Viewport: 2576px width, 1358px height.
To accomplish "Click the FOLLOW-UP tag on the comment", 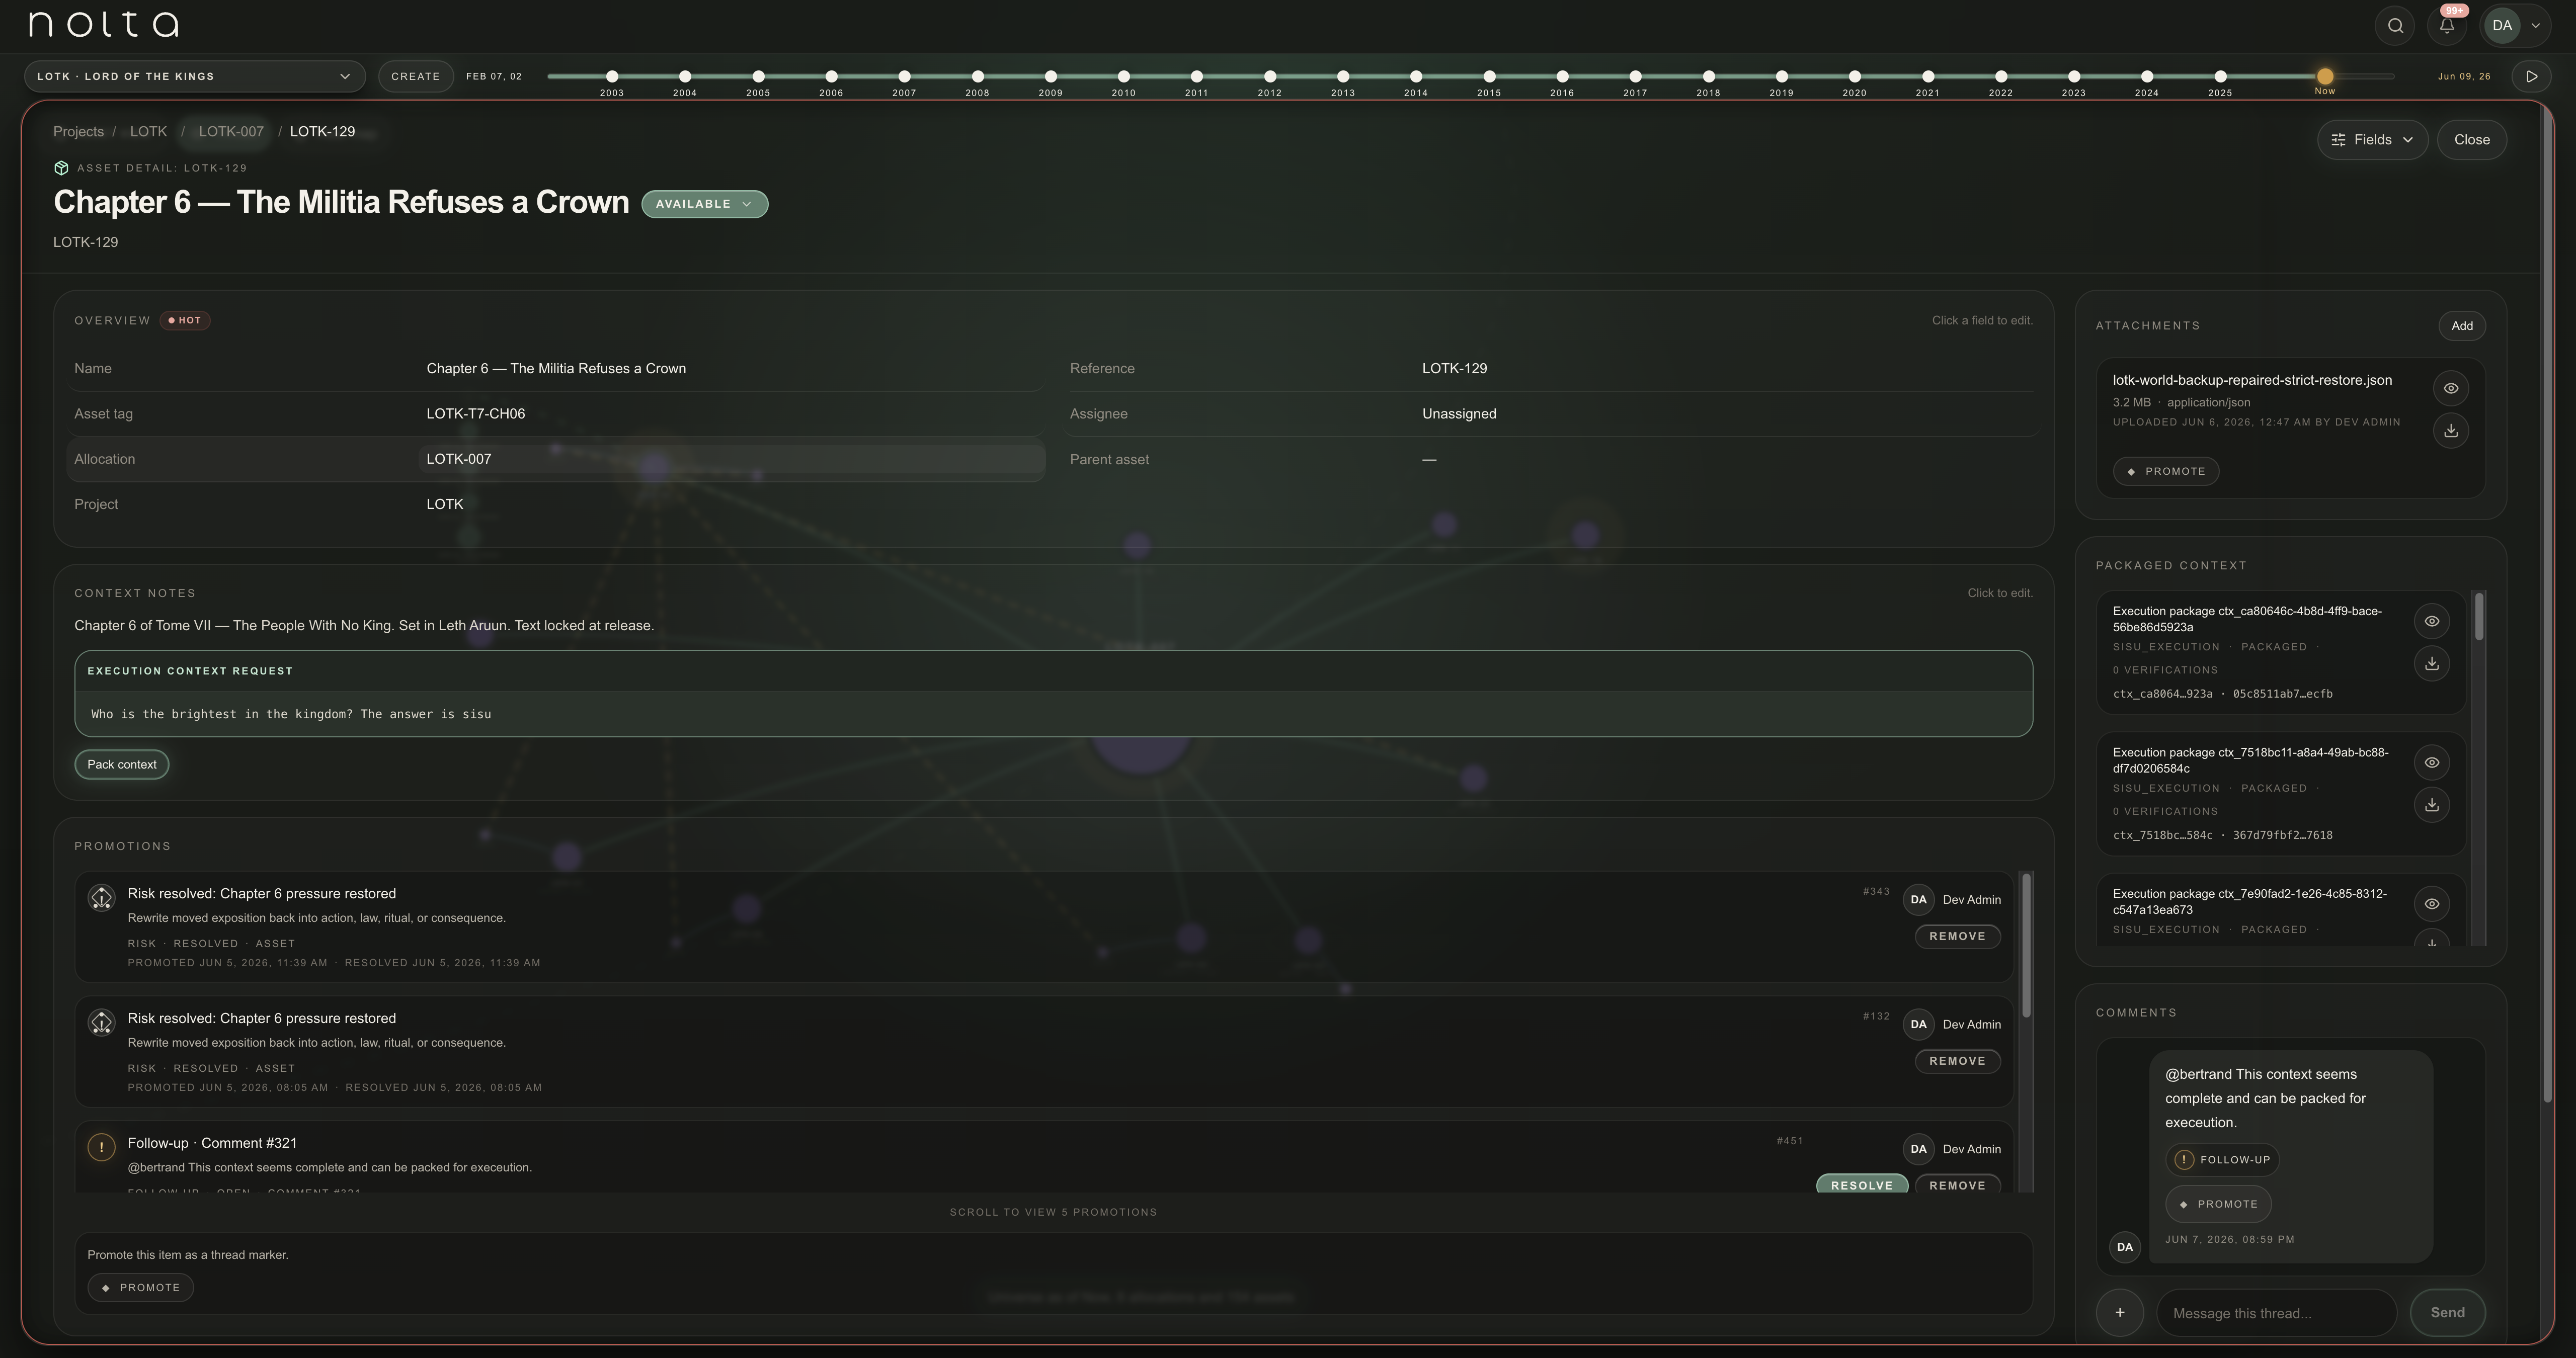I will (x=2222, y=1160).
